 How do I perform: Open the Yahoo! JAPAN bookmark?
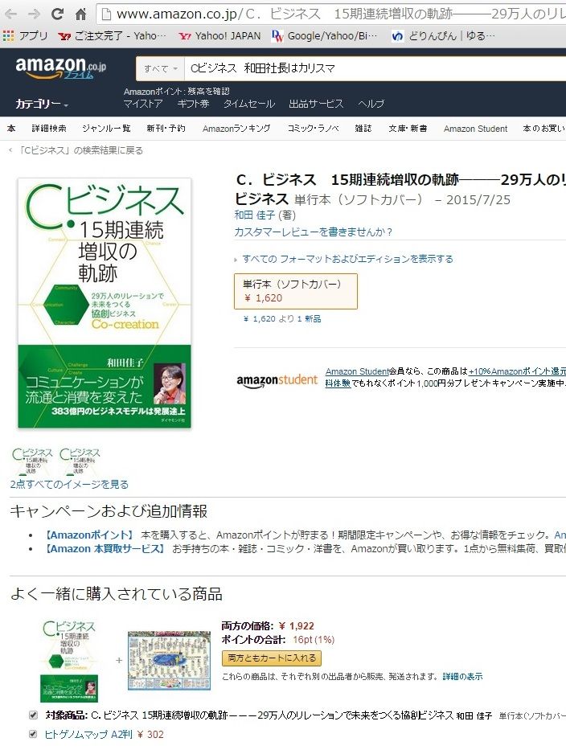coord(219,36)
